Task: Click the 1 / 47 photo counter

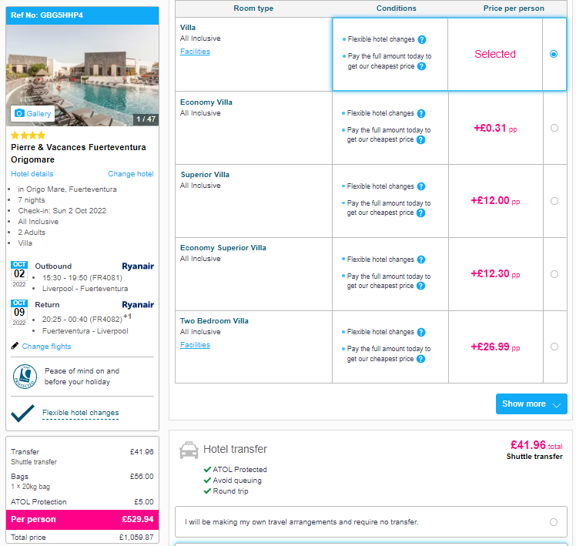Action: tap(146, 119)
